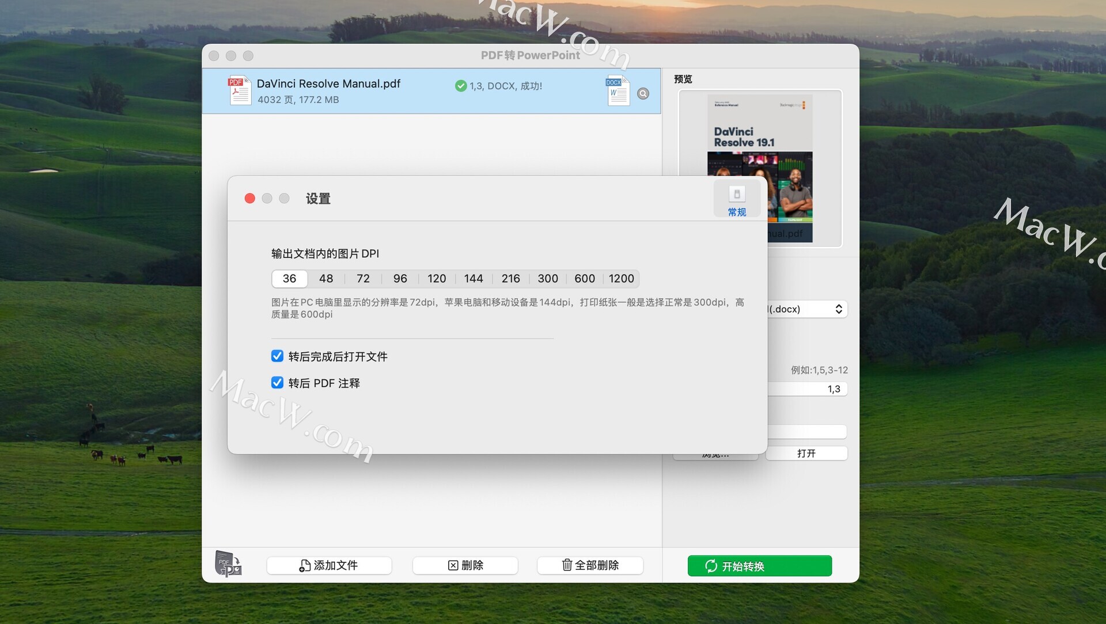
Task: Click the 例如:1,5,3-12 example hint
Action: coord(819,370)
